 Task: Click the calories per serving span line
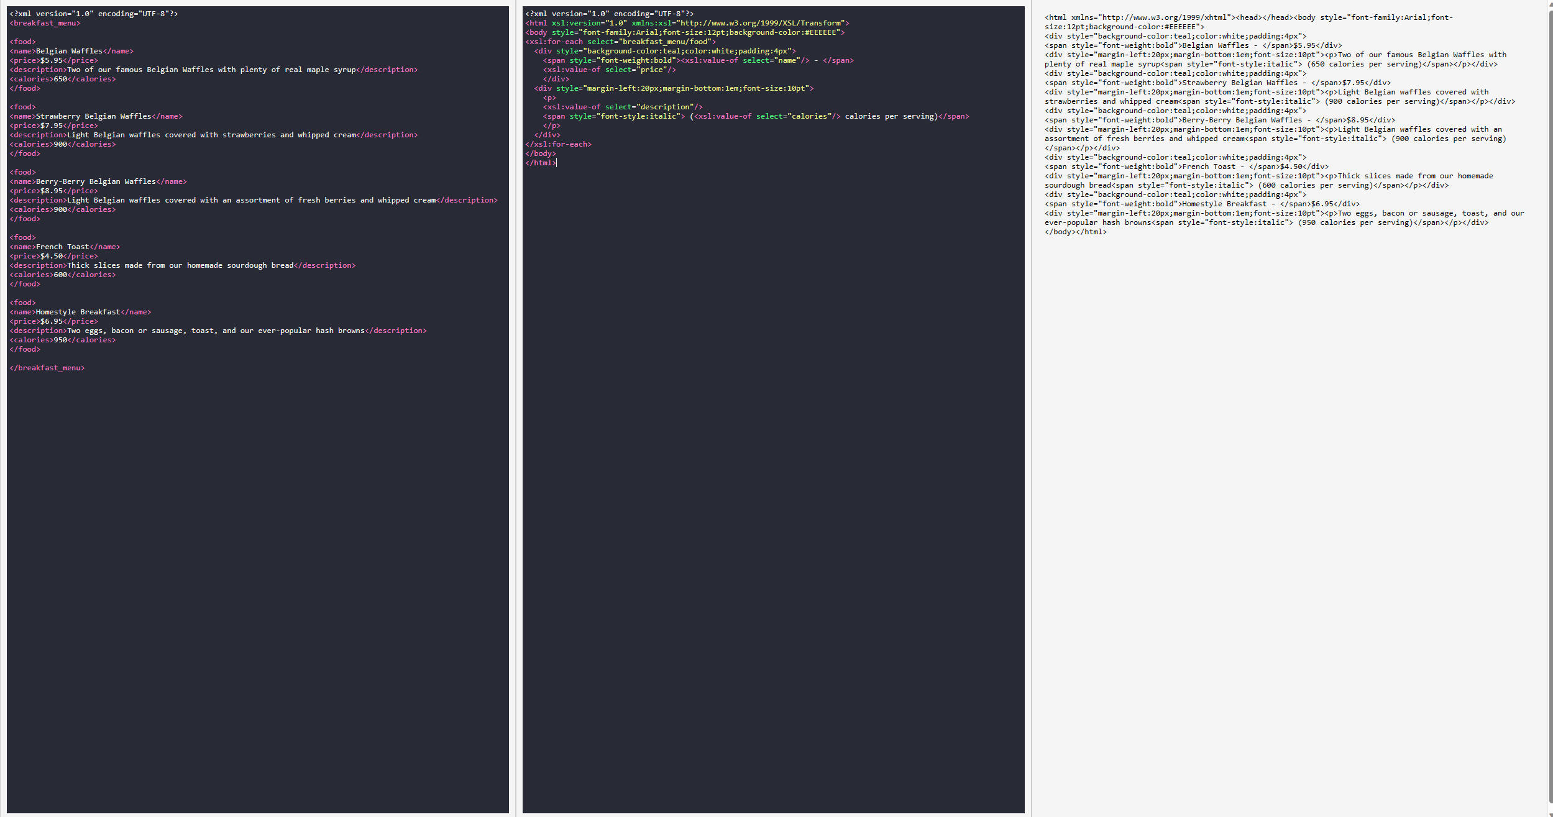pos(756,116)
